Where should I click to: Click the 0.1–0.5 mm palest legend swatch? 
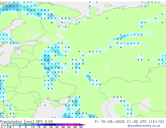coord(4,125)
